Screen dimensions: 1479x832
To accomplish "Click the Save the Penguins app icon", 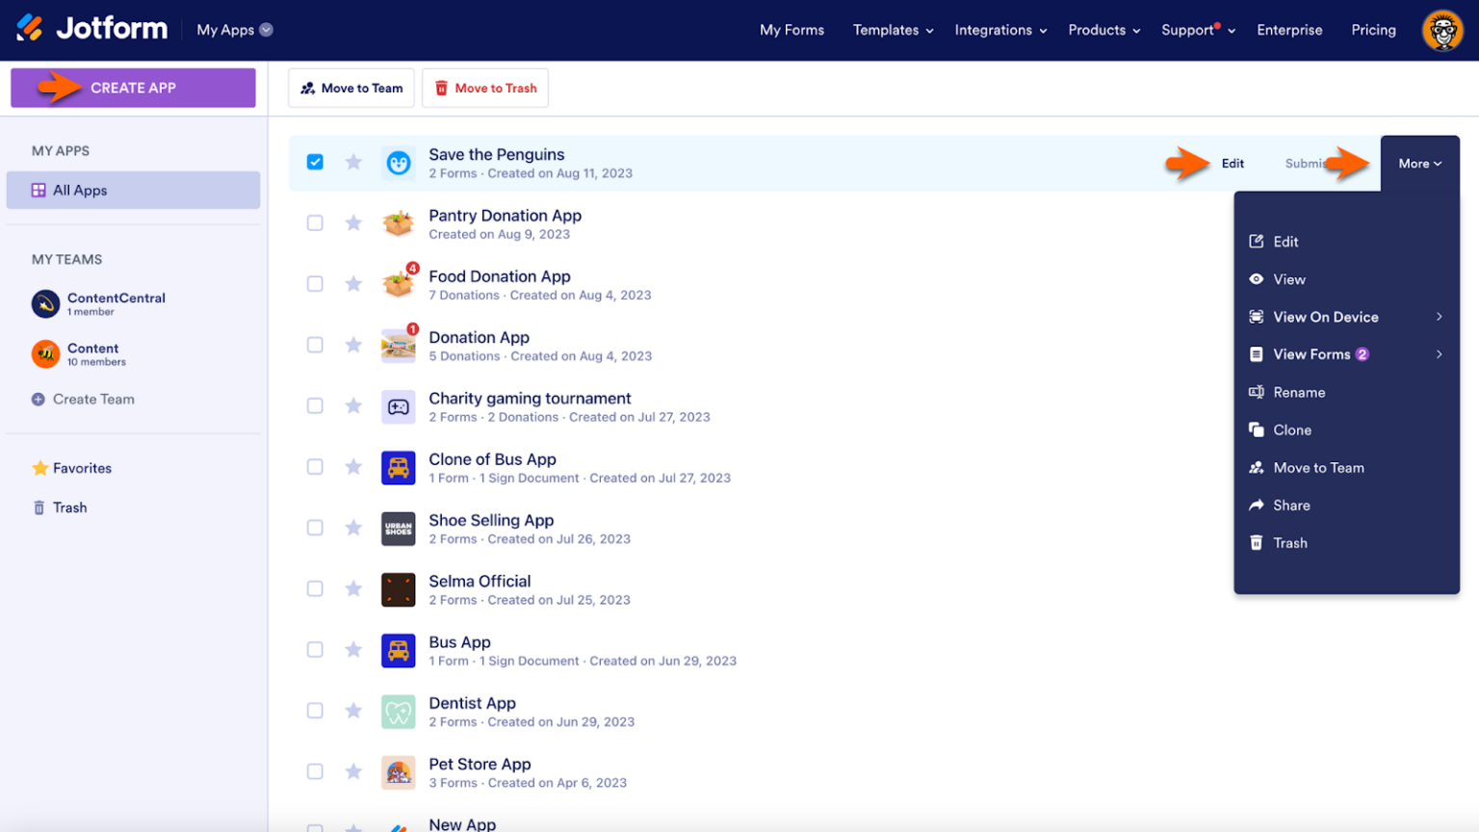I will (x=399, y=162).
